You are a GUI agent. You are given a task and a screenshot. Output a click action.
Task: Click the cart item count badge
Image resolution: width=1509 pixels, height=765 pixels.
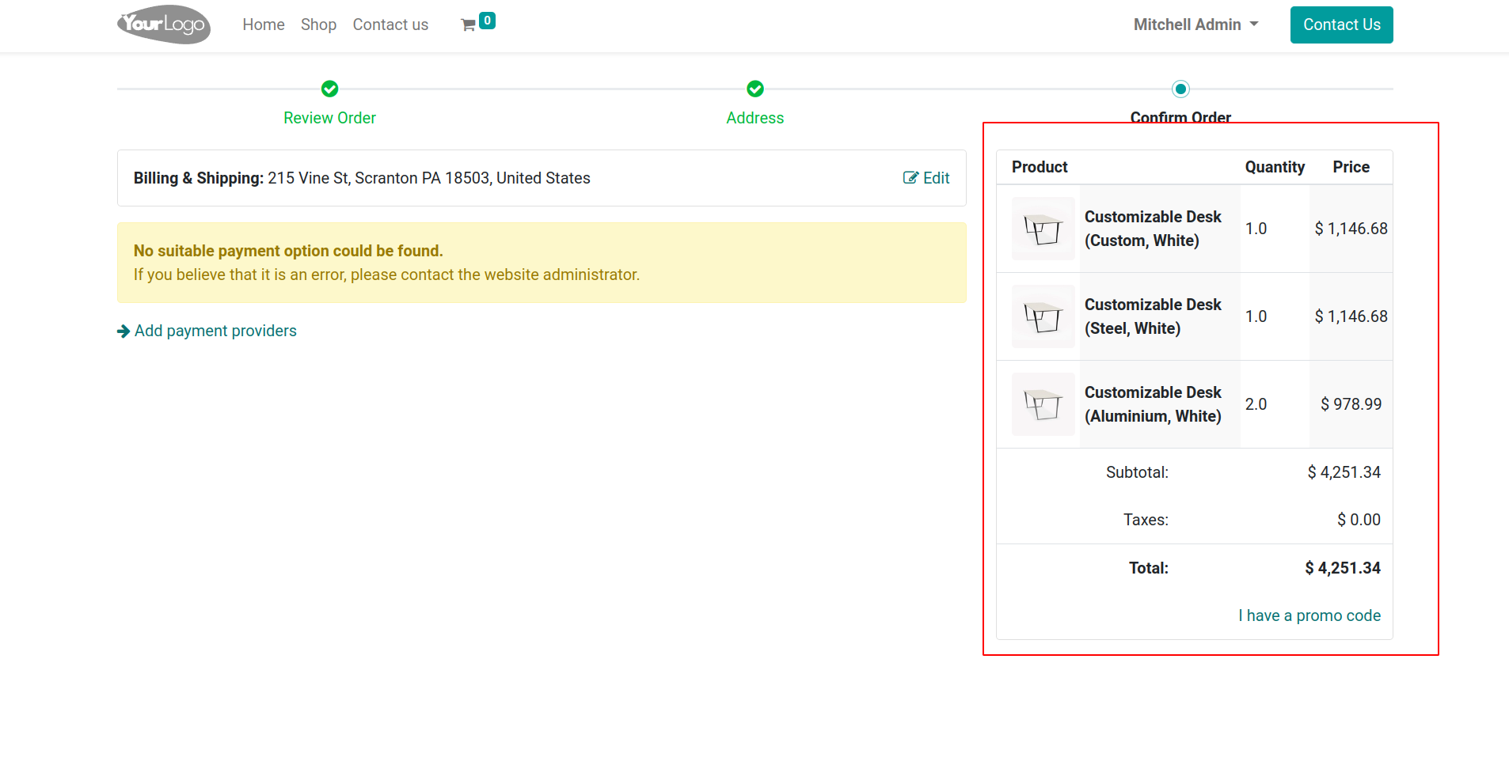[487, 21]
